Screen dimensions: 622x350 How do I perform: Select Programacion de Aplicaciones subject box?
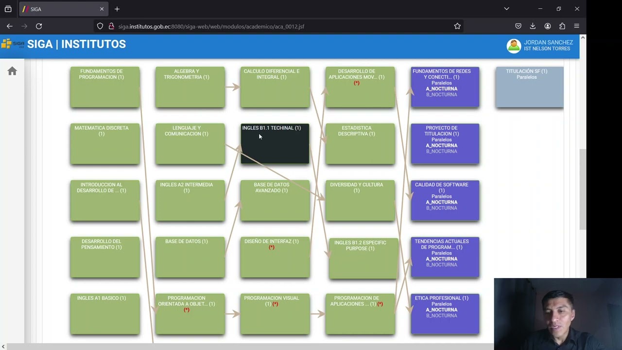click(360, 314)
